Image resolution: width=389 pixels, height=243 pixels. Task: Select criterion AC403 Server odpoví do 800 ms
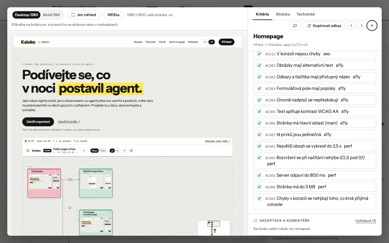tap(315, 175)
